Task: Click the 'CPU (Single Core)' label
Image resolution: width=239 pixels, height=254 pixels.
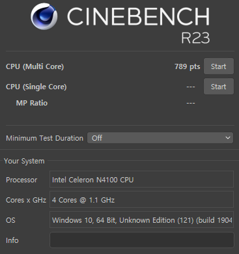Action: [x=36, y=87]
